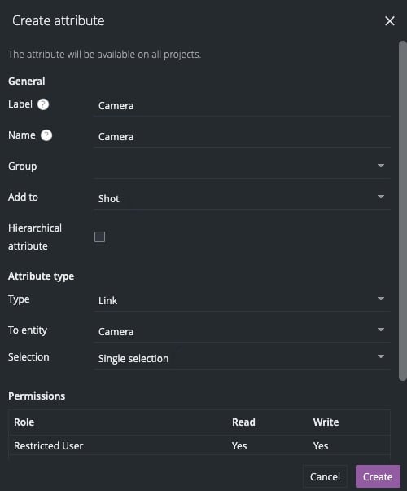
Task: Close the Create attribute dialog
Action: pos(389,21)
